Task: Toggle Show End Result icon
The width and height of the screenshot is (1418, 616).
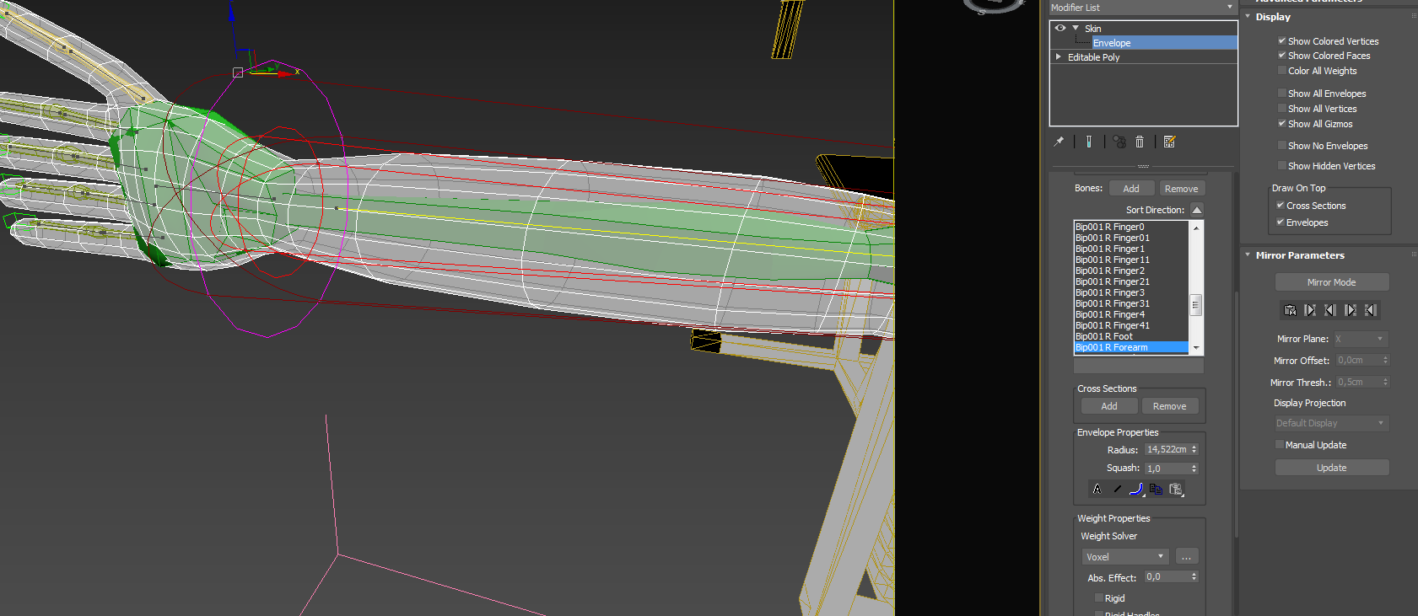Action: [1089, 142]
